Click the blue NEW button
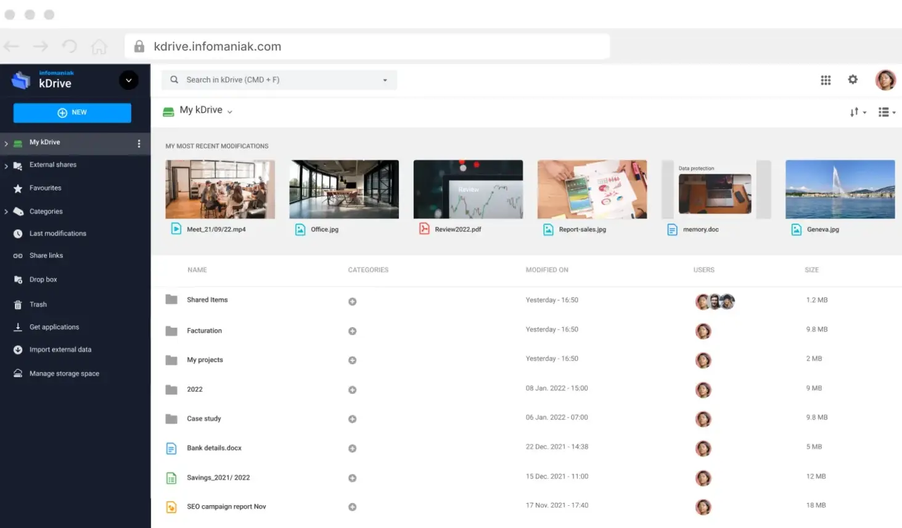This screenshot has width=902, height=528. click(x=72, y=113)
